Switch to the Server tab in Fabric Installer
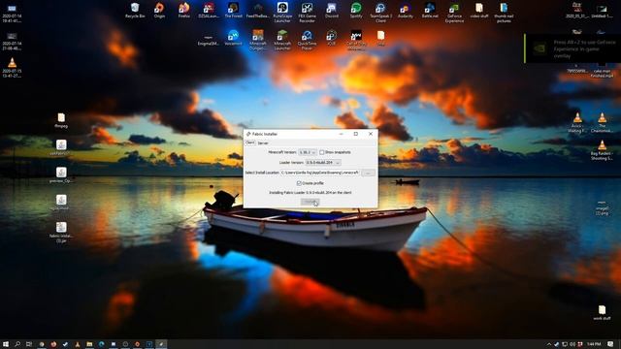 [263, 143]
